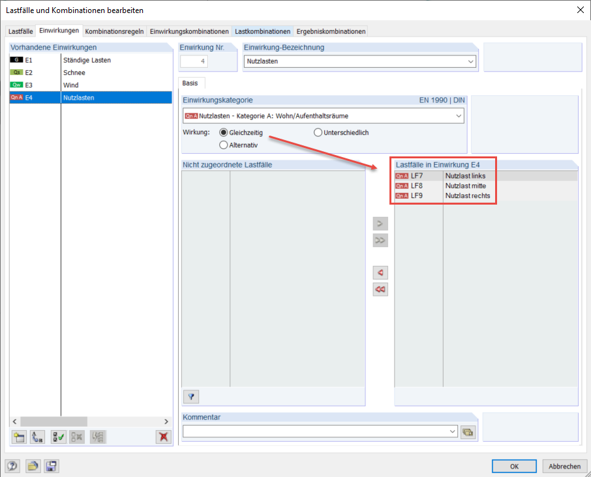Screen dimensions: 591x477
Task: Select Lastfall LF8 Nutzlast mitte
Action: (x=486, y=186)
